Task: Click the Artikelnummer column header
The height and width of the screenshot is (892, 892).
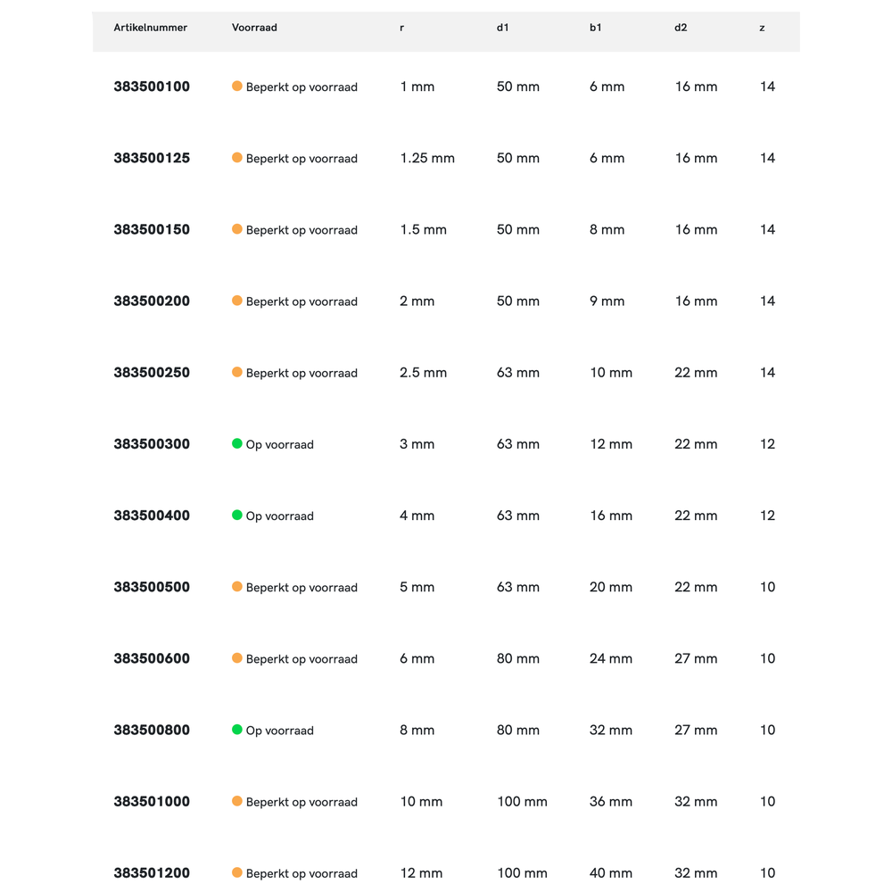Action: 150,28
